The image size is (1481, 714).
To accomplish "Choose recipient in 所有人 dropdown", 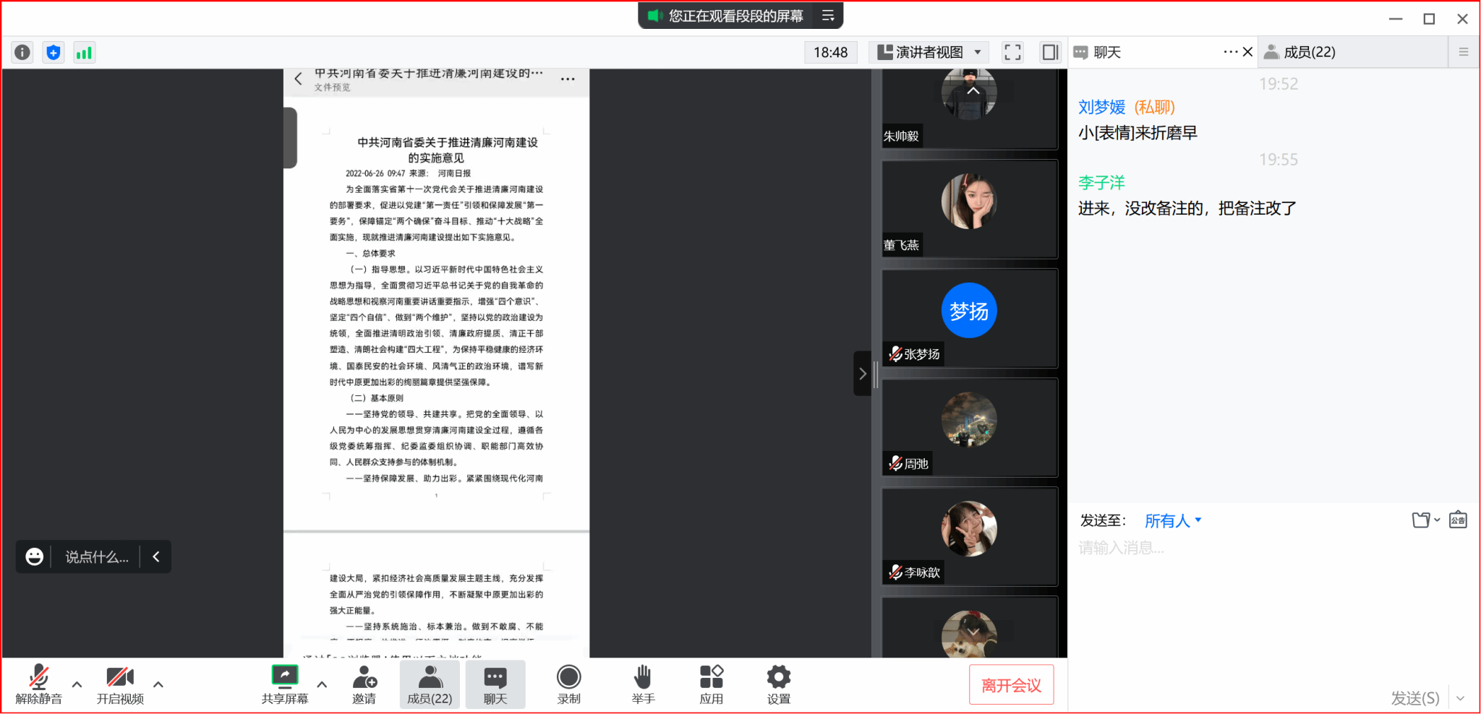I will (x=1173, y=520).
